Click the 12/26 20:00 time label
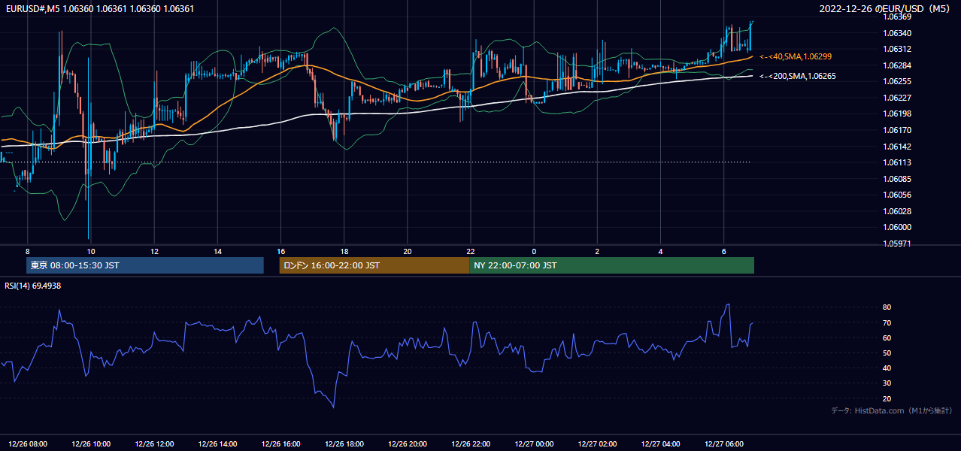The height and width of the screenshot is (451, 961). pos(408,443)
